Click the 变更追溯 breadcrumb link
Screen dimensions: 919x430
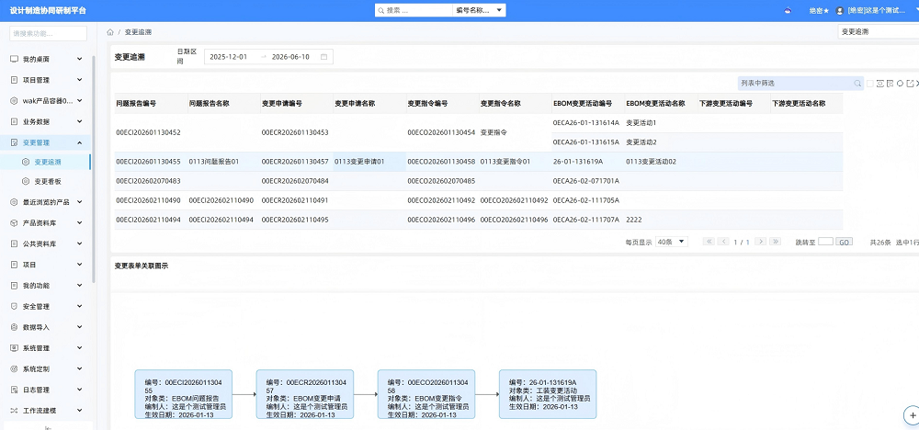[139, 32]
